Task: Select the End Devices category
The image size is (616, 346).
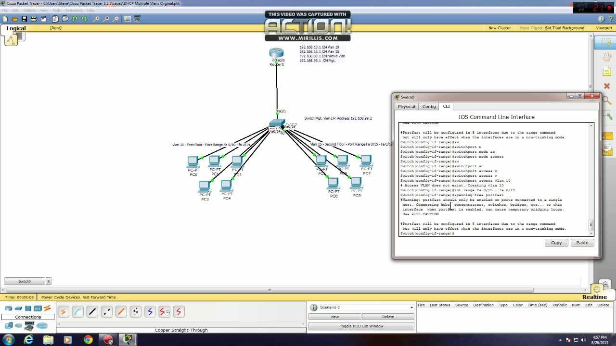Action: coord(8,326)
